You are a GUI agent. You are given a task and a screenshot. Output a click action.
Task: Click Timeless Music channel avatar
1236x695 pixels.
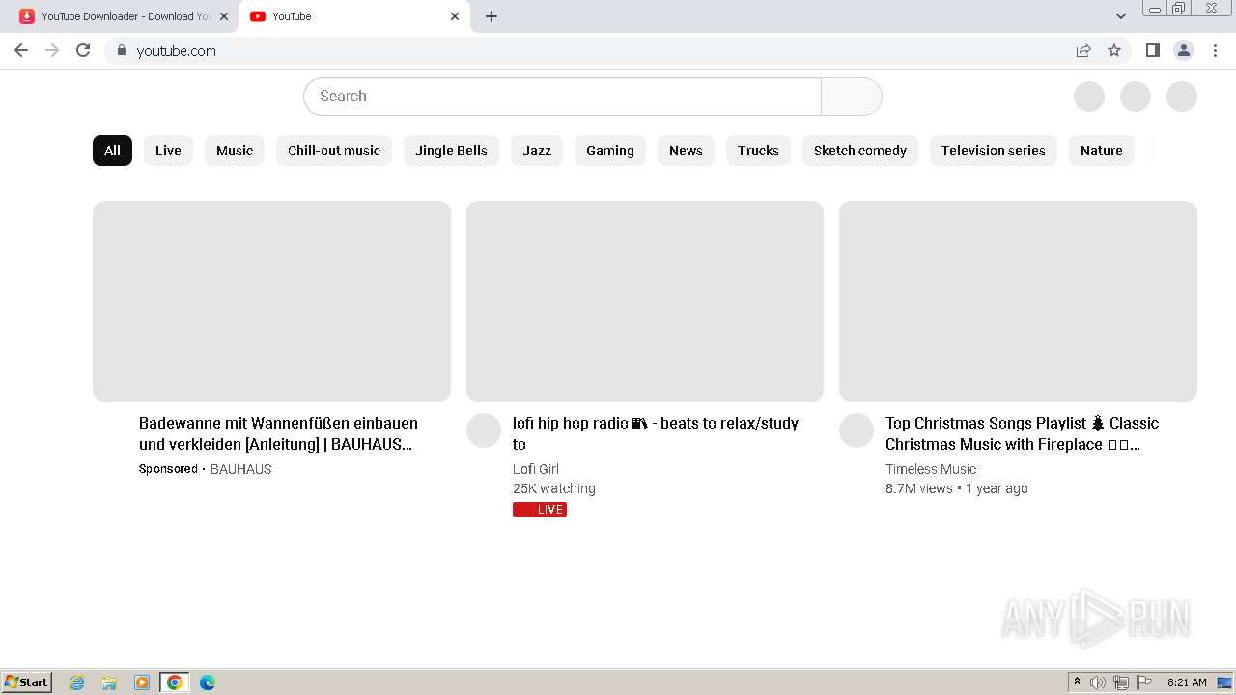click(x=857, y=431)
